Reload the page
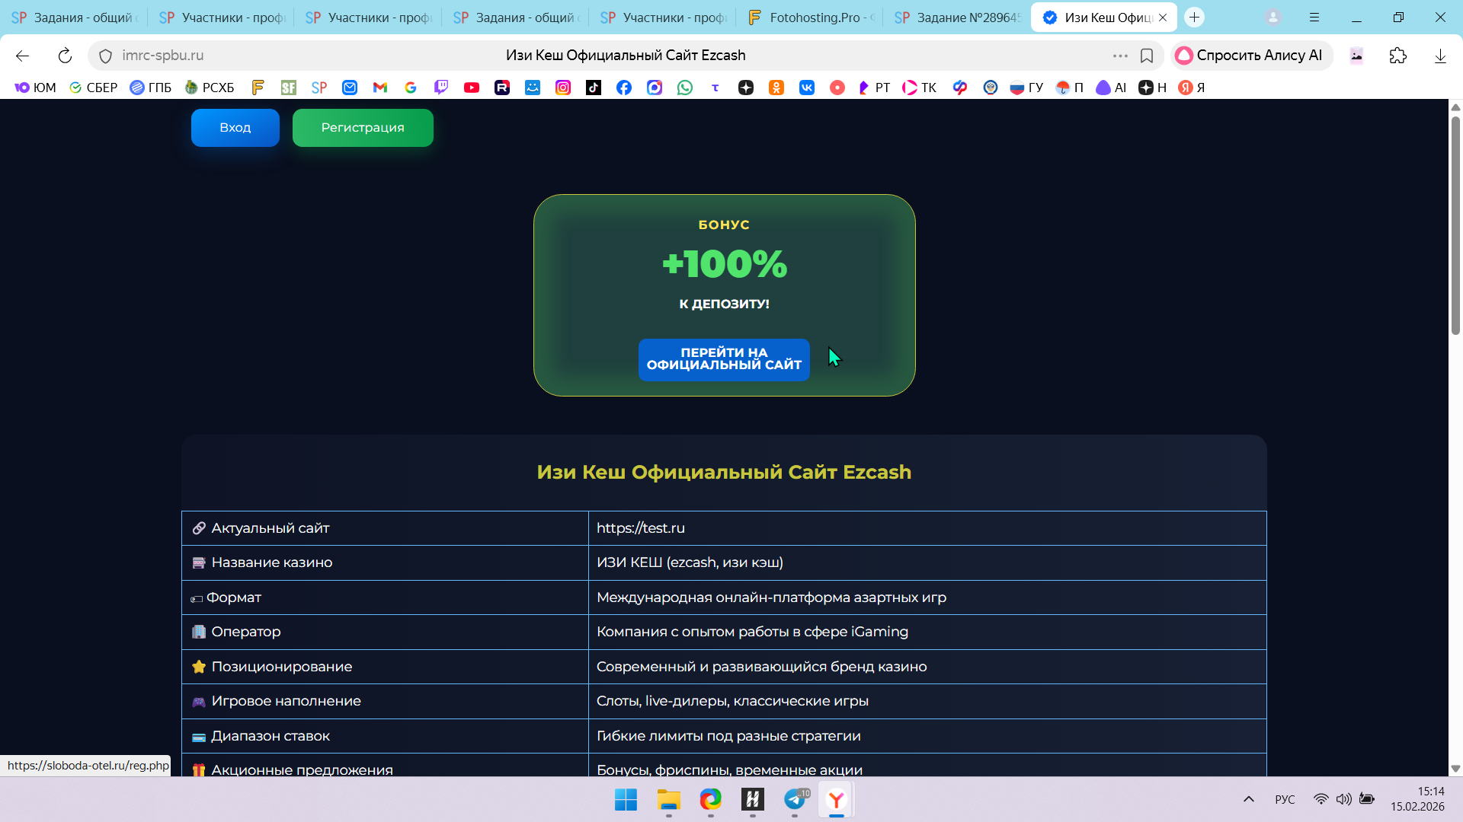The height and width of the screenshot is (822, 1463). pyautogui.click(x=65, y=56)
